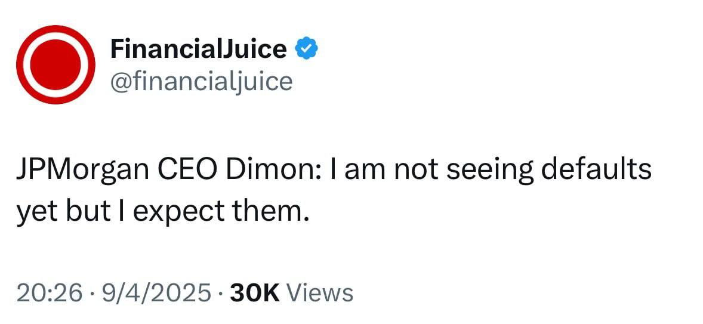The width and height of the screenshot is (703, 324).
Task: Click the blue verified checkmark badge
Action: (x=307, y=50)
